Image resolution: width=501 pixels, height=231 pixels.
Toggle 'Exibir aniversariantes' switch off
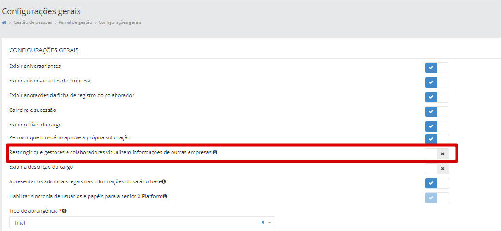437,68
